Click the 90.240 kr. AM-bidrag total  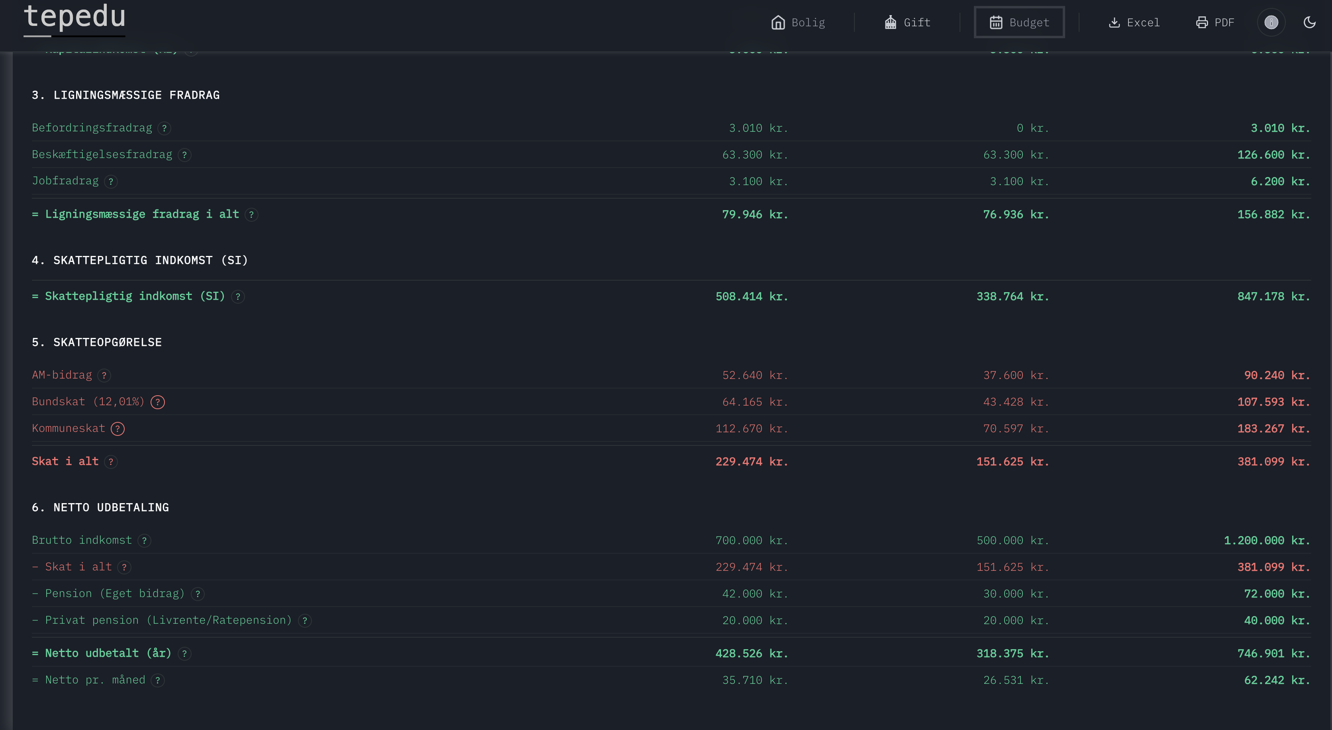(x=1277, y=376)
